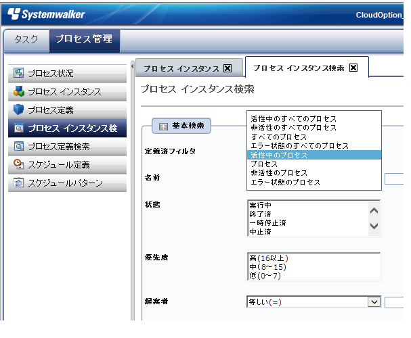Open スケジュール定義 in sidebar
Screen dimensions: 411x338
pyautogui.click(x=67, y=165)
